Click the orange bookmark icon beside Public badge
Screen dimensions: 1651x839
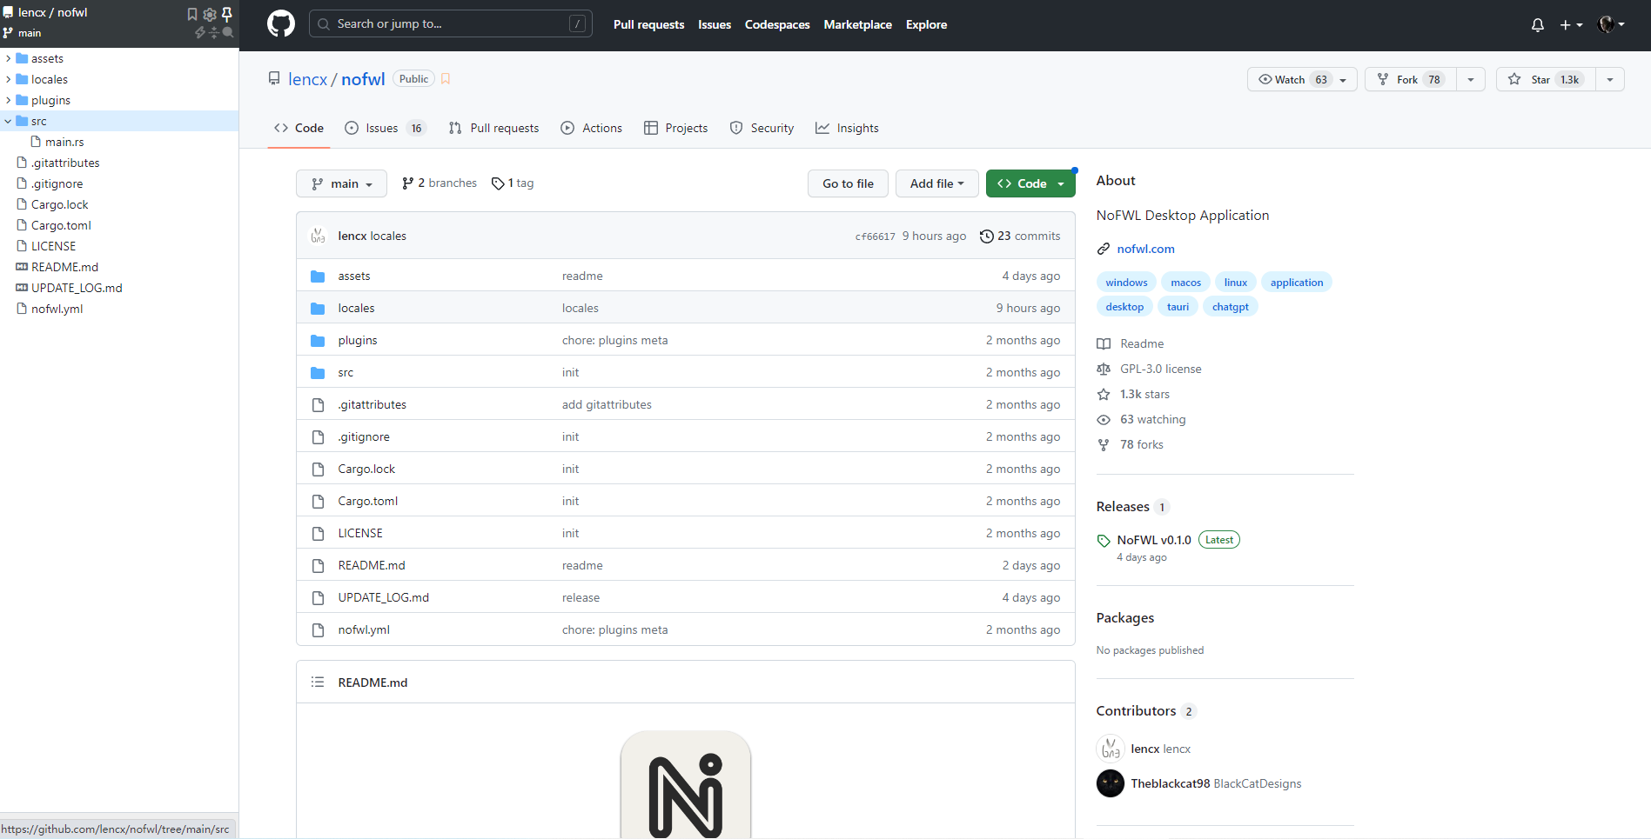point(446,79)
